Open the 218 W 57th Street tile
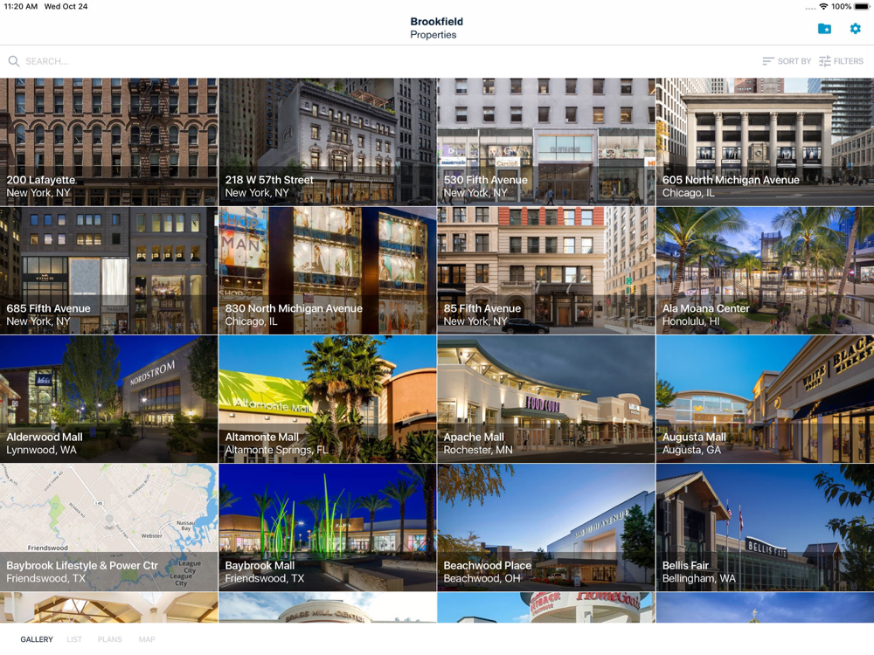The width and height of the screenshot is (874, 655). (328, 142)
